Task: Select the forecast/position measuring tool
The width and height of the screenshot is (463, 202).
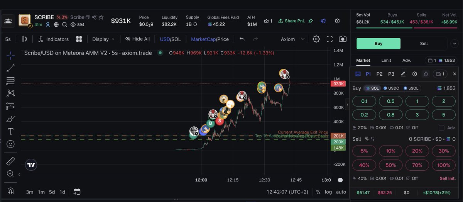Action: [10, 106]
